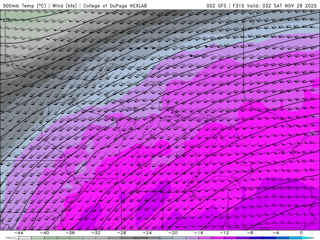Click the -40 color scale tick label

[44, 233]
